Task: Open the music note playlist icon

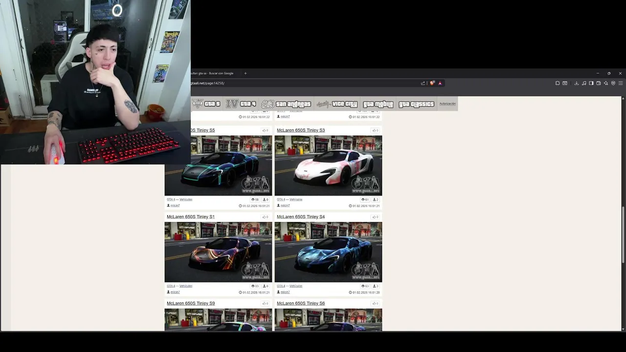Action: (x=584, y=83)
